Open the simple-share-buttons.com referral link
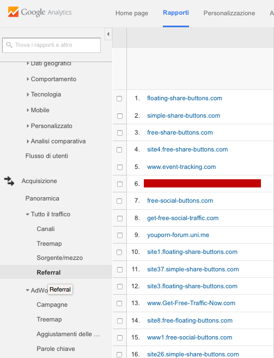 pyautogui.click(x=184, y=116)
